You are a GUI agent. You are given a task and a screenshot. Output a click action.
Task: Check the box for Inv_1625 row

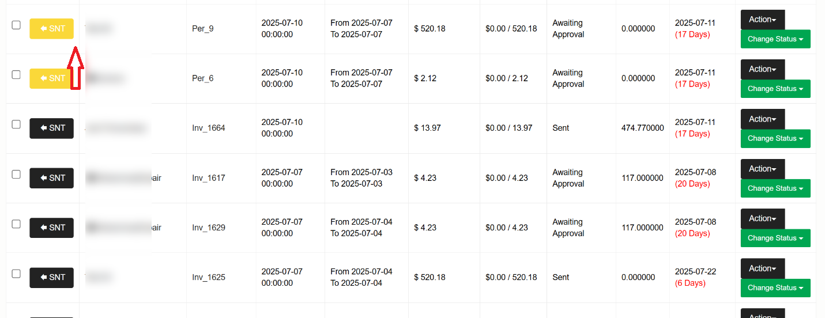(x=16, y=274)
